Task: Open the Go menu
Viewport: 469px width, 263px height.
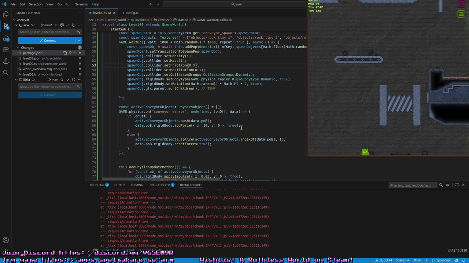Action: point(59,4)
